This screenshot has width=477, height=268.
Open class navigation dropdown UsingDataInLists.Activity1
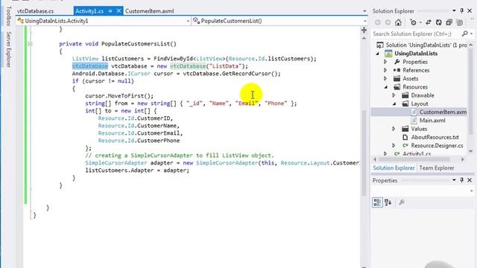(188, 21)
